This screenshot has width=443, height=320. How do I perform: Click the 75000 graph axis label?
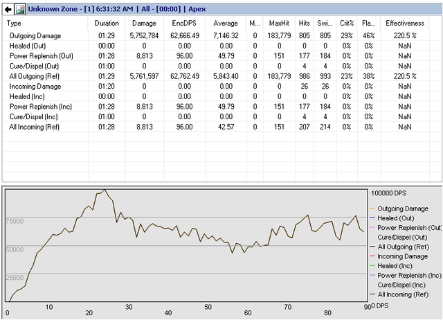(15, 222)
